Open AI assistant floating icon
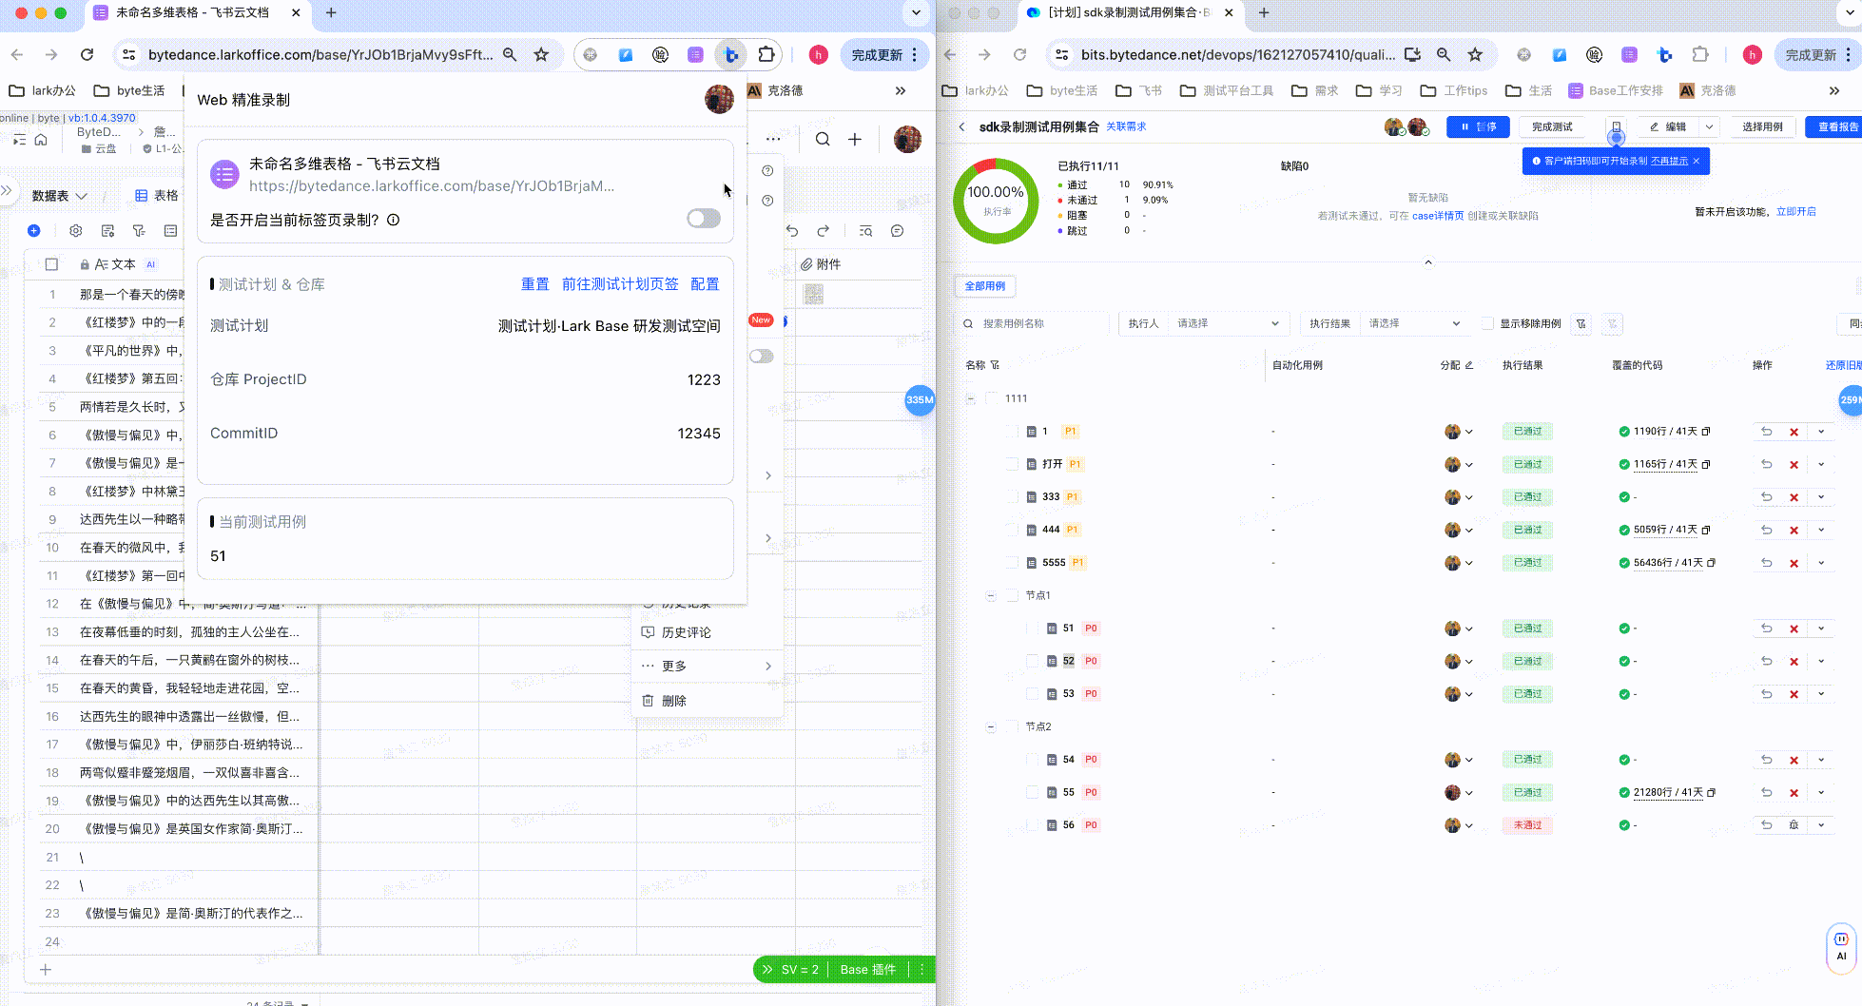This screenshot has width=1862, height=1006. tap(1841, 947)
